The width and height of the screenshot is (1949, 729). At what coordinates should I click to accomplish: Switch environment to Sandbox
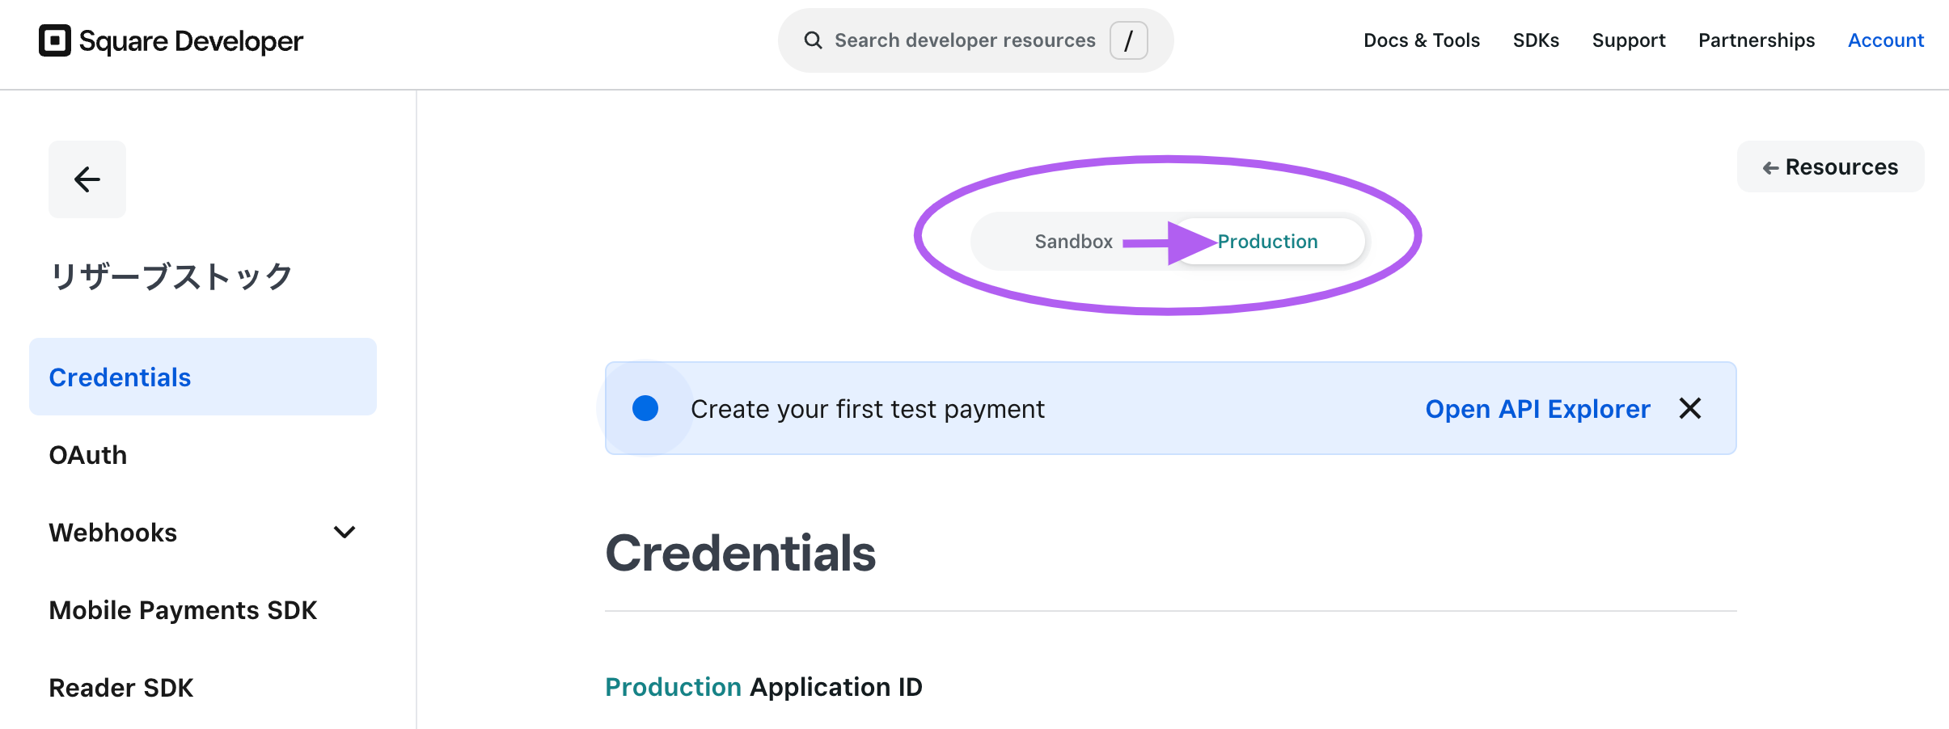coord(1073,242)
